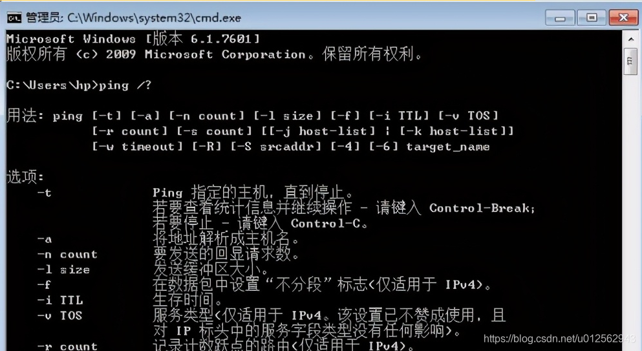Viewport: 642px width, 351px height.
Task: Select the -f option entry
Action: click(x=44, y=284)
